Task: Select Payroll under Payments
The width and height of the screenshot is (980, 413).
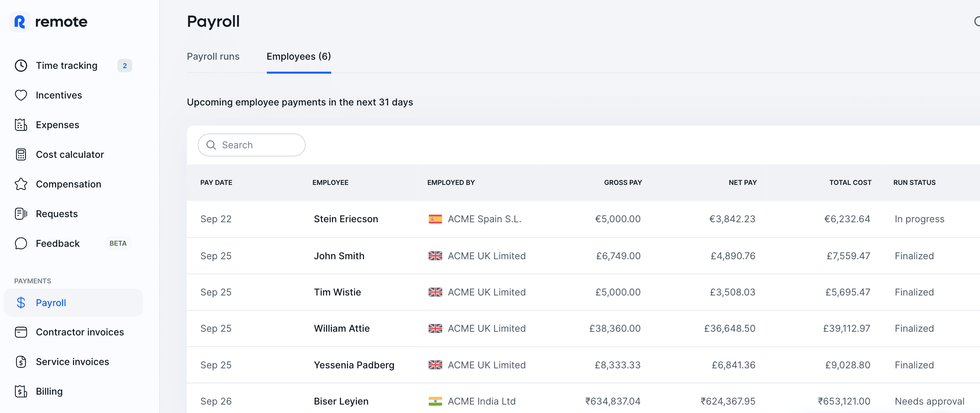Action: tap(73, 302)
